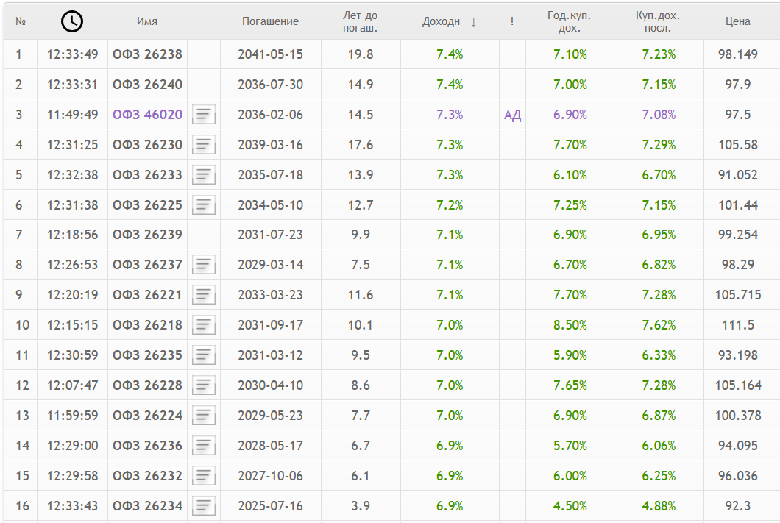Click the АД marker in ОФЗ 46020 row
Image resolution: width=780 pixels, height=523 pixels.
pos(512,115)
